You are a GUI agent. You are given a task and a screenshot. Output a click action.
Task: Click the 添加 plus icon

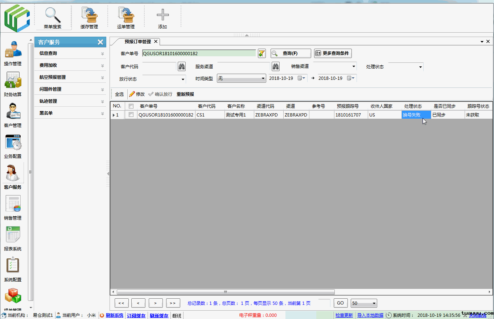[162, 17]
